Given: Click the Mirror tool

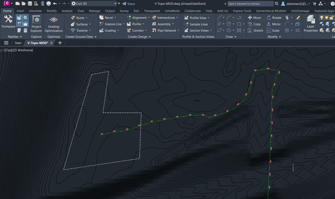Looking at the screenshot, I should pyautogui.click(x=273, y=24).
